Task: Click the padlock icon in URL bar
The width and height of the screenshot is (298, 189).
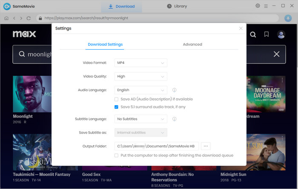Action: click(40, 18)
